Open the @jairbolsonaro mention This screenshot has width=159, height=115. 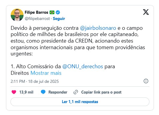tap(98, 28)
